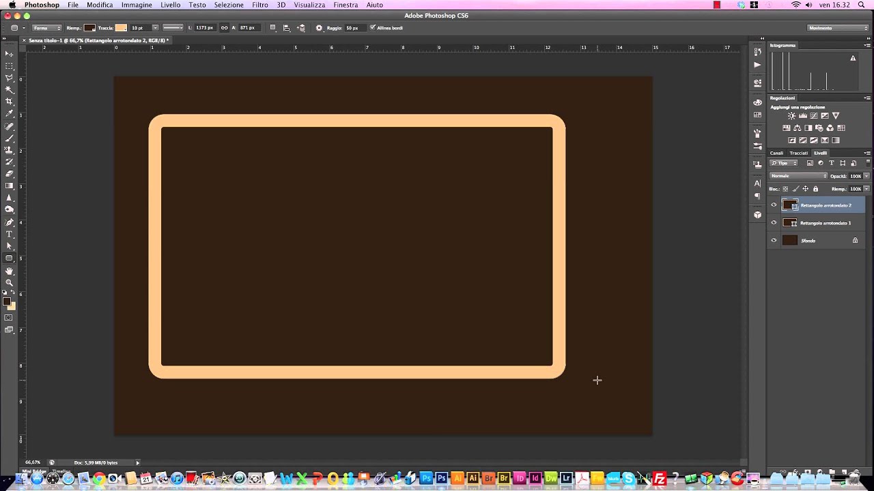Switch to the Canali tab
This screenshot has height=491, width=874.
(x=776, y=153)
